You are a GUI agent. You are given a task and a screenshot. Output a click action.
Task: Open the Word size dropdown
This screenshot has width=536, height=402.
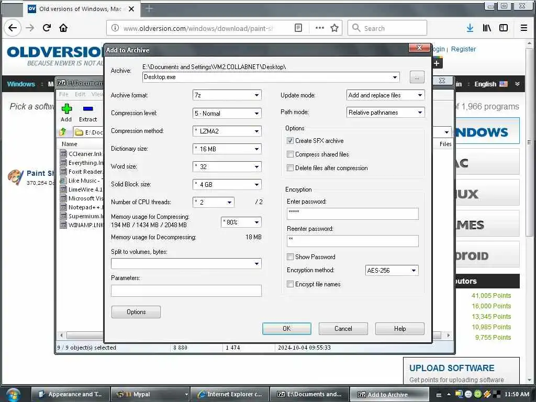tap(227, 166)
